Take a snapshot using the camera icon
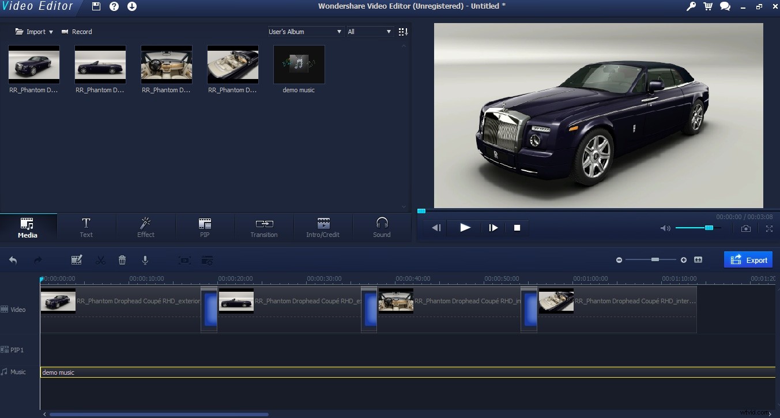 [x=745, y=228]
